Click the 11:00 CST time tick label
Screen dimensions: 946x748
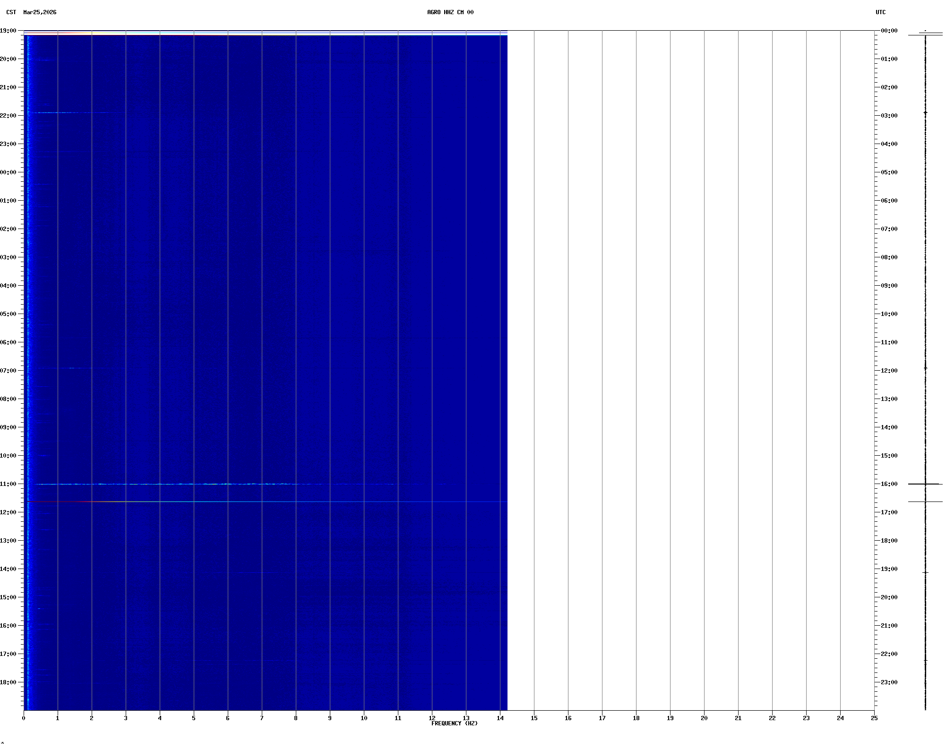(8, 484)
